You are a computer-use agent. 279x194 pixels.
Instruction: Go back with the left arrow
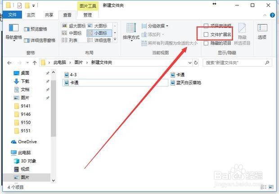point(9,63)
